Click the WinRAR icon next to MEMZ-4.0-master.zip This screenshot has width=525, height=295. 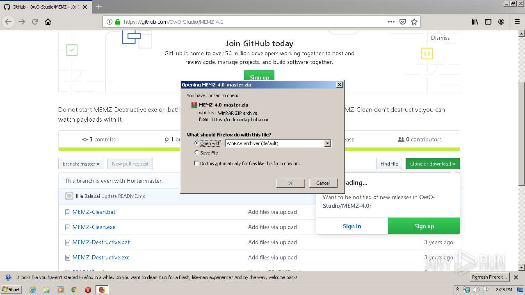194,105
